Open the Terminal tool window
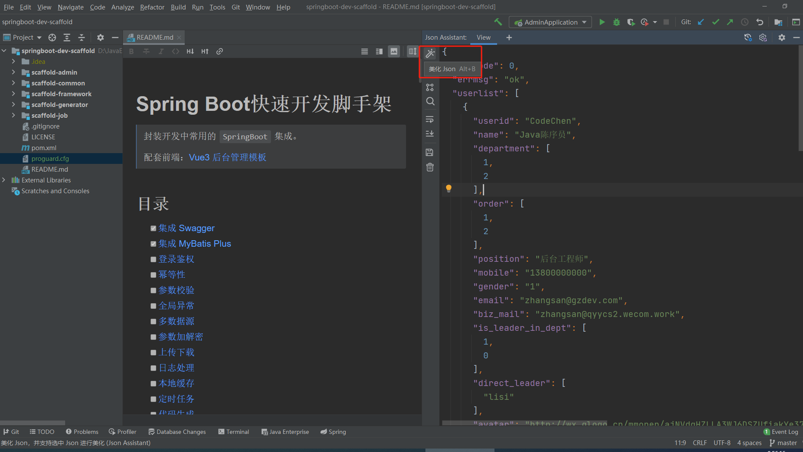 pos(234,432)
